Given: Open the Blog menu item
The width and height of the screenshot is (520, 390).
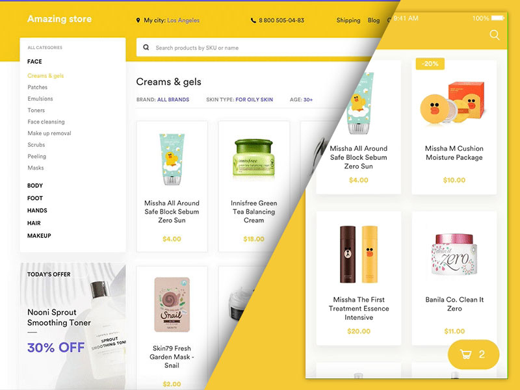Looking at the screenshot, I should point(373,20).
